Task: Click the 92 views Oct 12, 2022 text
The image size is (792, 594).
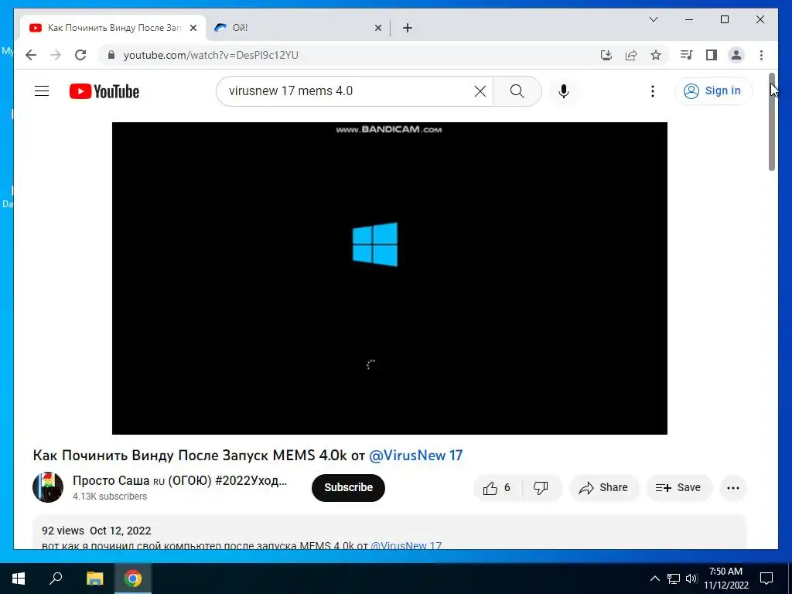Action: pyautogui.click(x=97, y=531)
